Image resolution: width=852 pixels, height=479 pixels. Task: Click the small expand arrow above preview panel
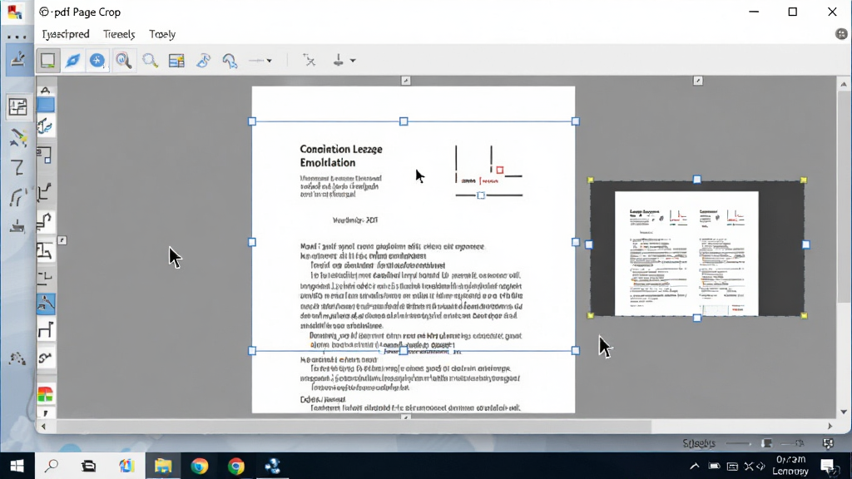(x=698, y=81)
